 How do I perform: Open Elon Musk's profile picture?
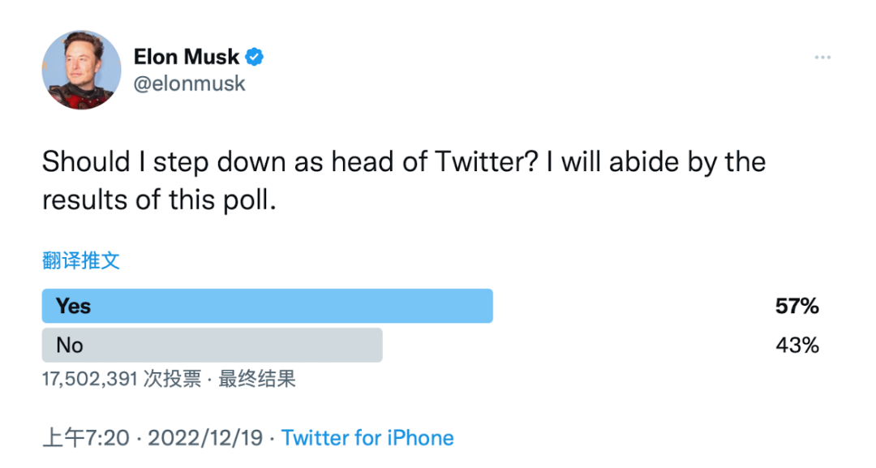click(x=81, y=71)
